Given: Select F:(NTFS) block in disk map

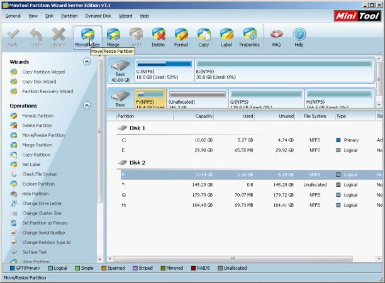Looking at the screenshot, I should 150,99.
